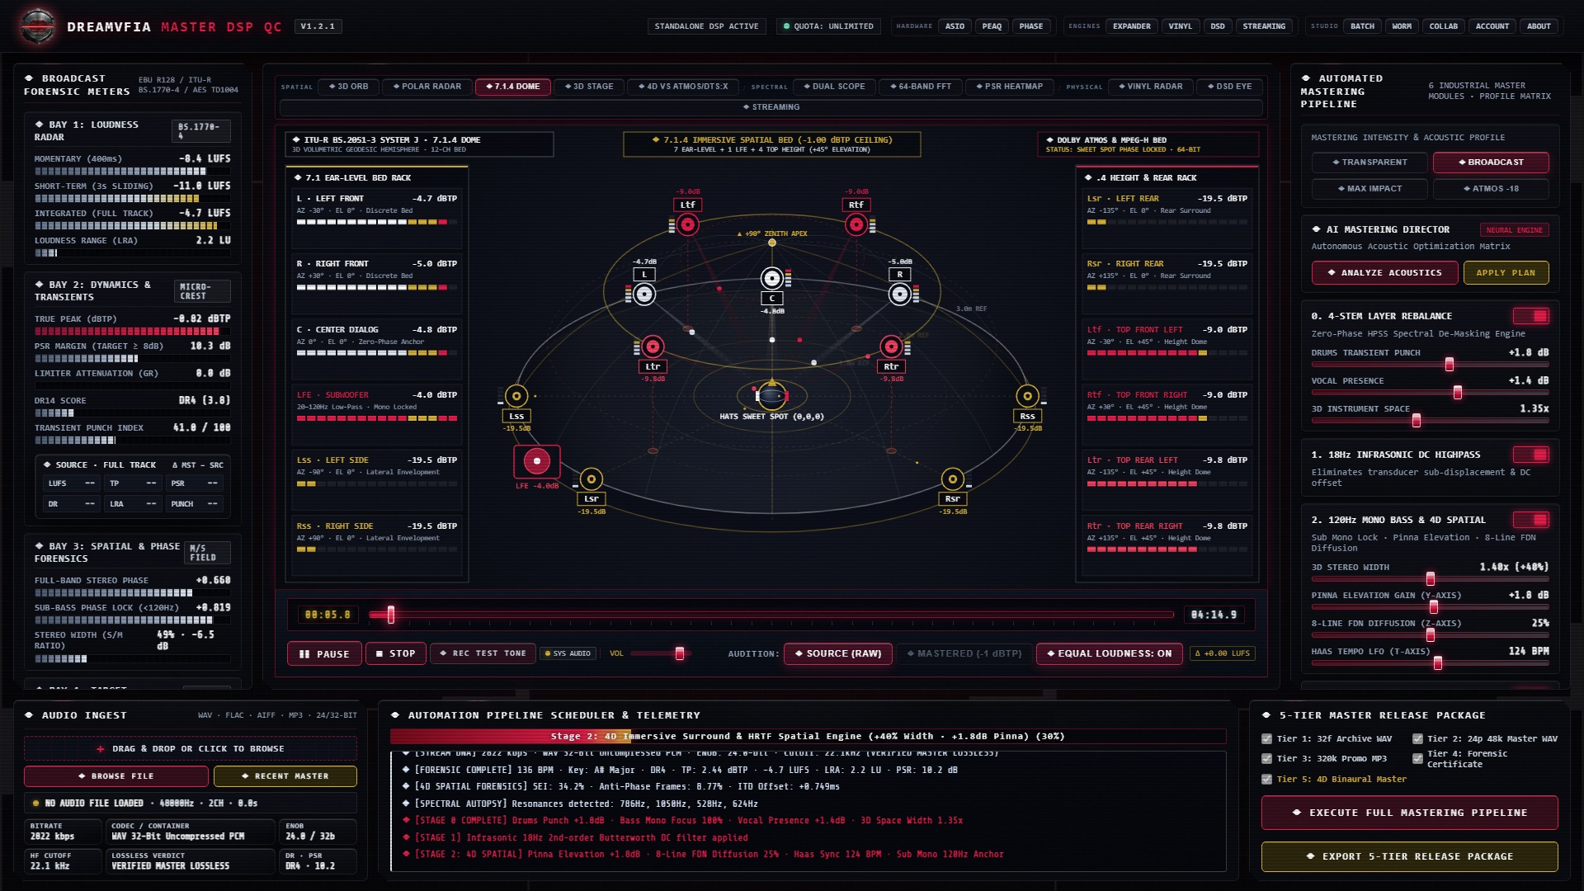Screen dimensions: 1584x891
Task: Select the MAX IMPACT intensity profile
Action: pyautogui.click(x=1369, y=189)
